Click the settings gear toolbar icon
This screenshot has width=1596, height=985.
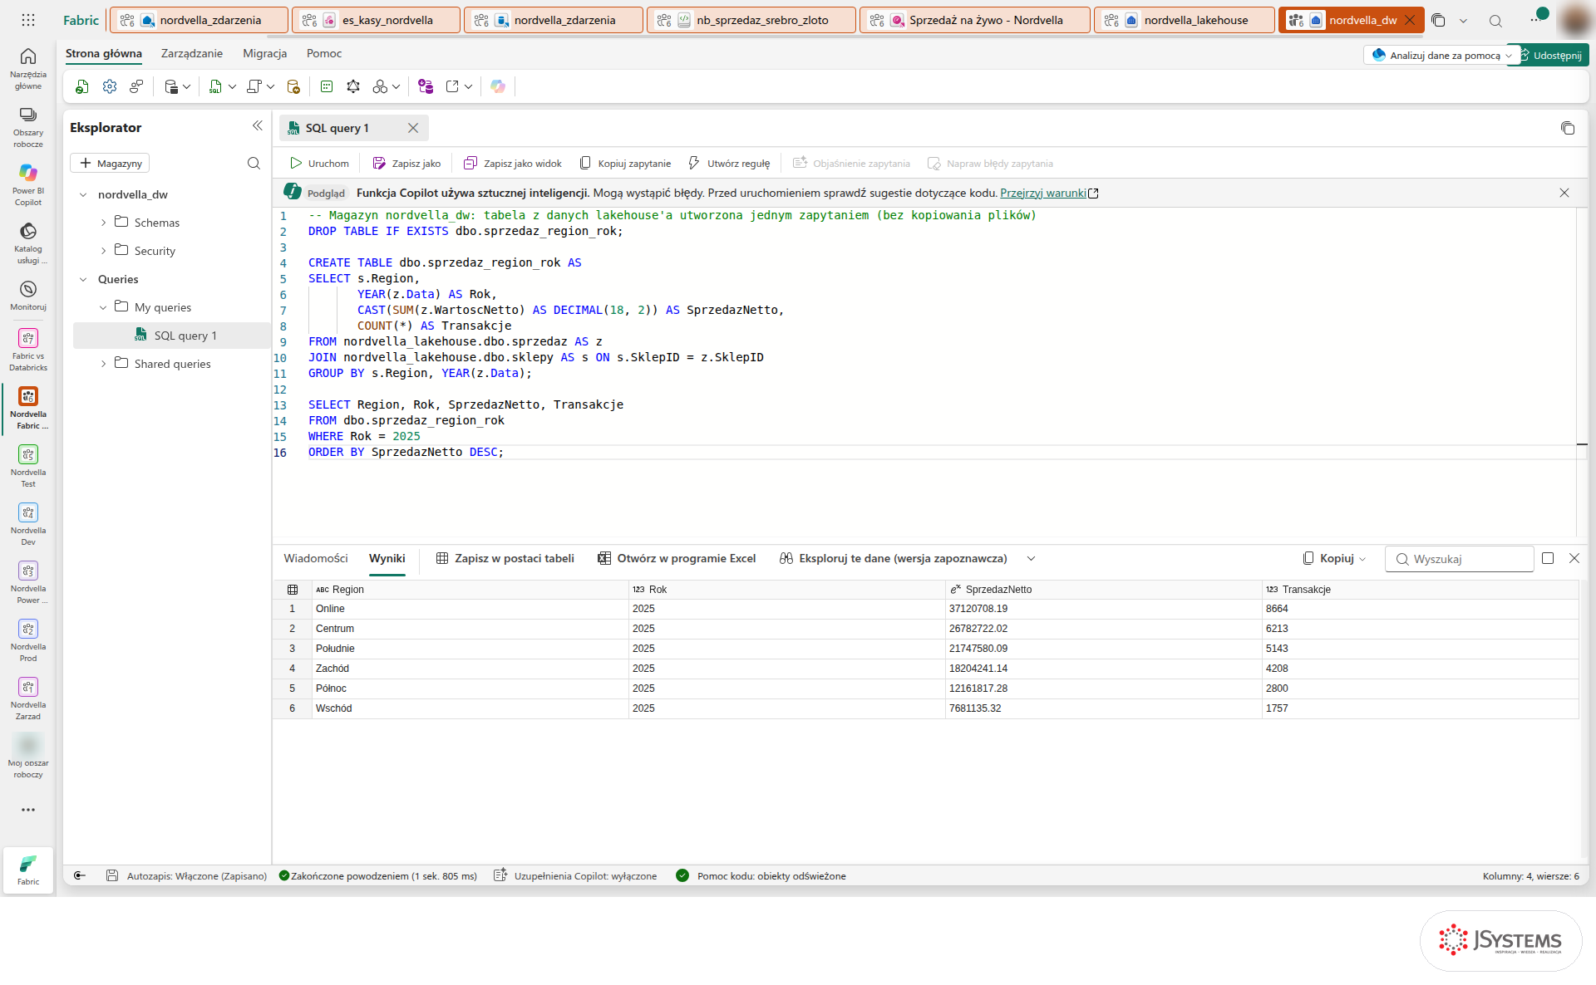109,86
